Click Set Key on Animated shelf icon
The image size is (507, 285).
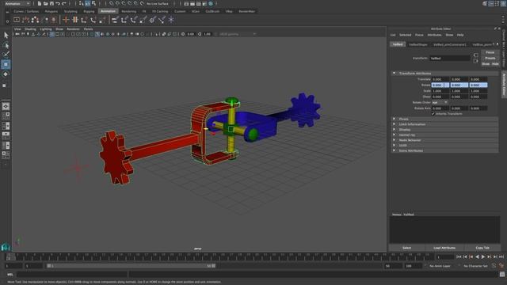[x=75, y=20]
